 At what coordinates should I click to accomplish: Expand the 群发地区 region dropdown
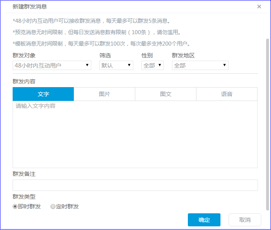200,65
